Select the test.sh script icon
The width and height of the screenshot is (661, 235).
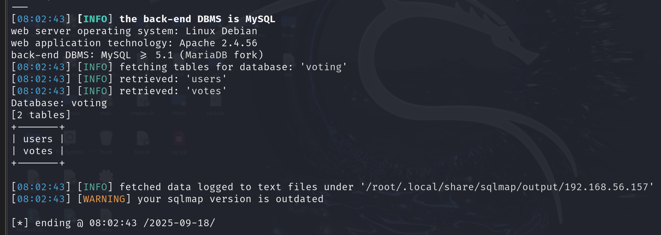pos(142,139)
